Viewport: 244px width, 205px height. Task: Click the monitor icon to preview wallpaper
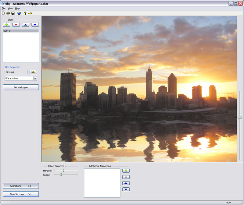click(x=19, y=13)
